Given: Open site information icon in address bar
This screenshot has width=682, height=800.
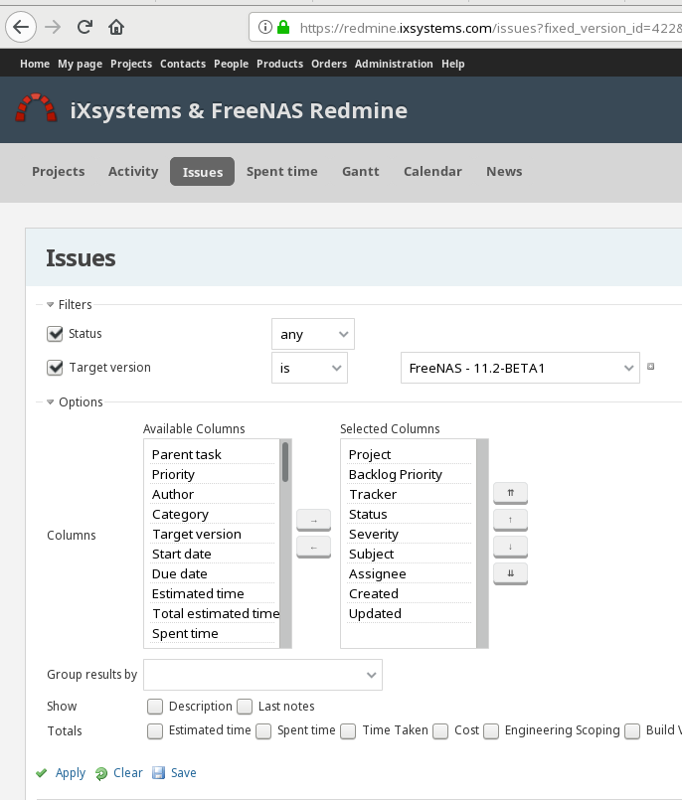Looking at the screenshot, I should 264,27.
